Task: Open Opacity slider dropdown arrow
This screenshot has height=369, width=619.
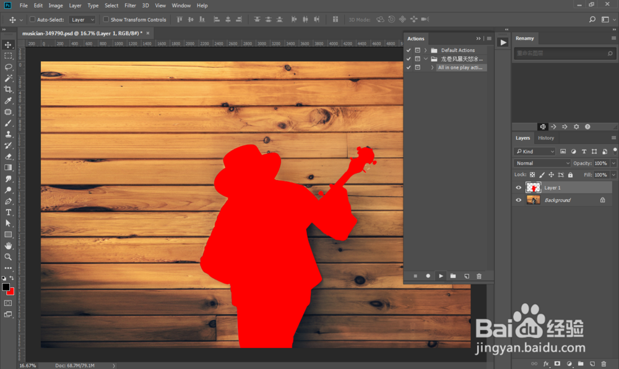Action: 613,163
